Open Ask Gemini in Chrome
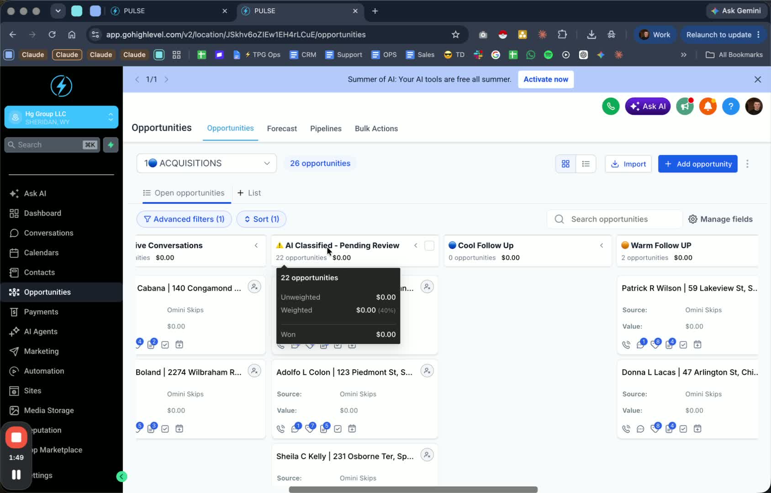 coord(736,10)
